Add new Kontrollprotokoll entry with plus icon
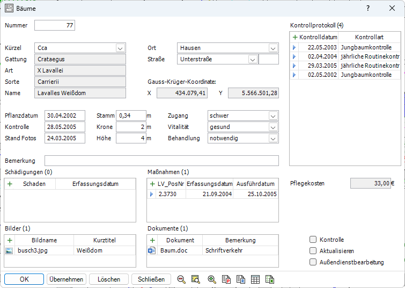The image size is (405, 288). click(x=294, y=37)
